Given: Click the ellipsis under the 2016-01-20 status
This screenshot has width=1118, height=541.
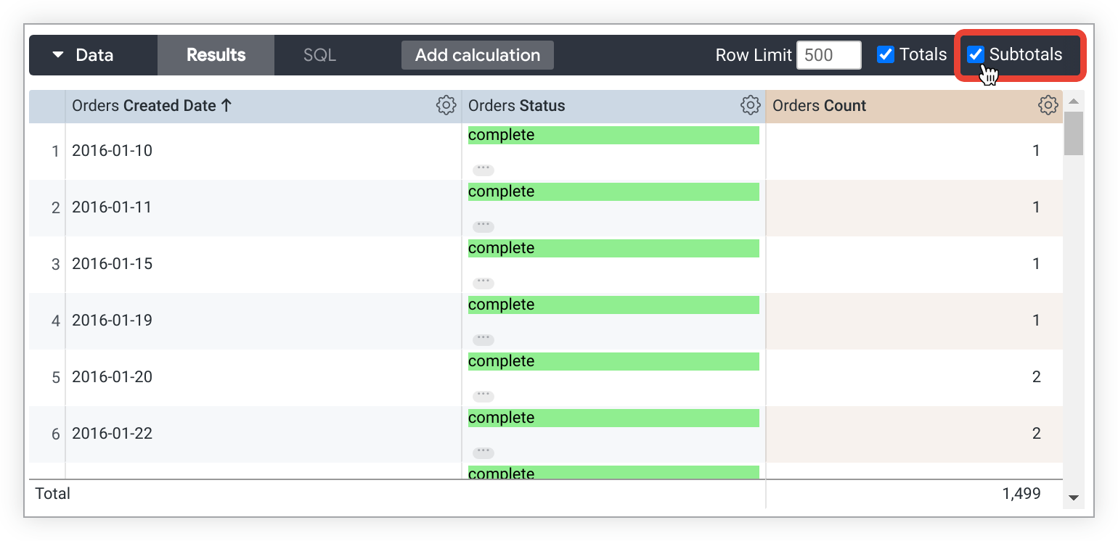Looking at the screenshot, I should click(483, 396).
